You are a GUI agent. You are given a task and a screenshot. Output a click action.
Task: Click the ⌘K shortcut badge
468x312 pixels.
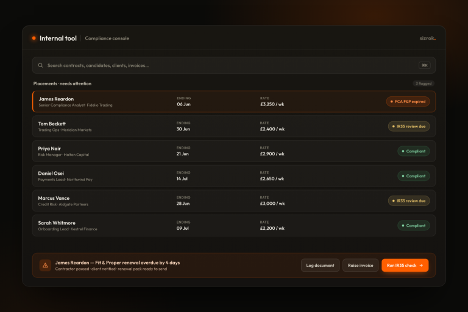click(x=424, y=65)
